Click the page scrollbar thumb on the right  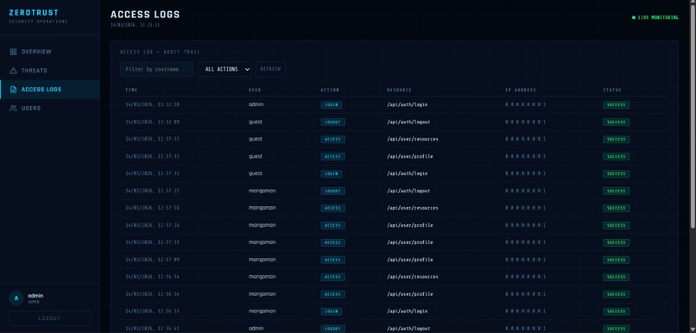coord(693,116)
